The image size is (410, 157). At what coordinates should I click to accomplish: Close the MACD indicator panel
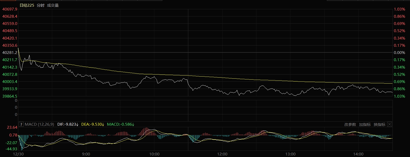click(x=389, y=124)
